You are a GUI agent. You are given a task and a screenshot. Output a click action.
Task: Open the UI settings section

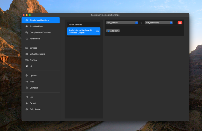coord(31,66)
